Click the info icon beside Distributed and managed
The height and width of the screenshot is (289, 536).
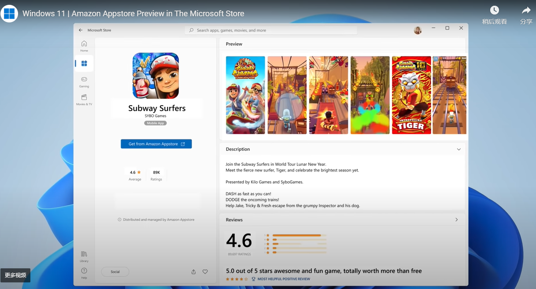pyautogui.click(x=120, y=219)
